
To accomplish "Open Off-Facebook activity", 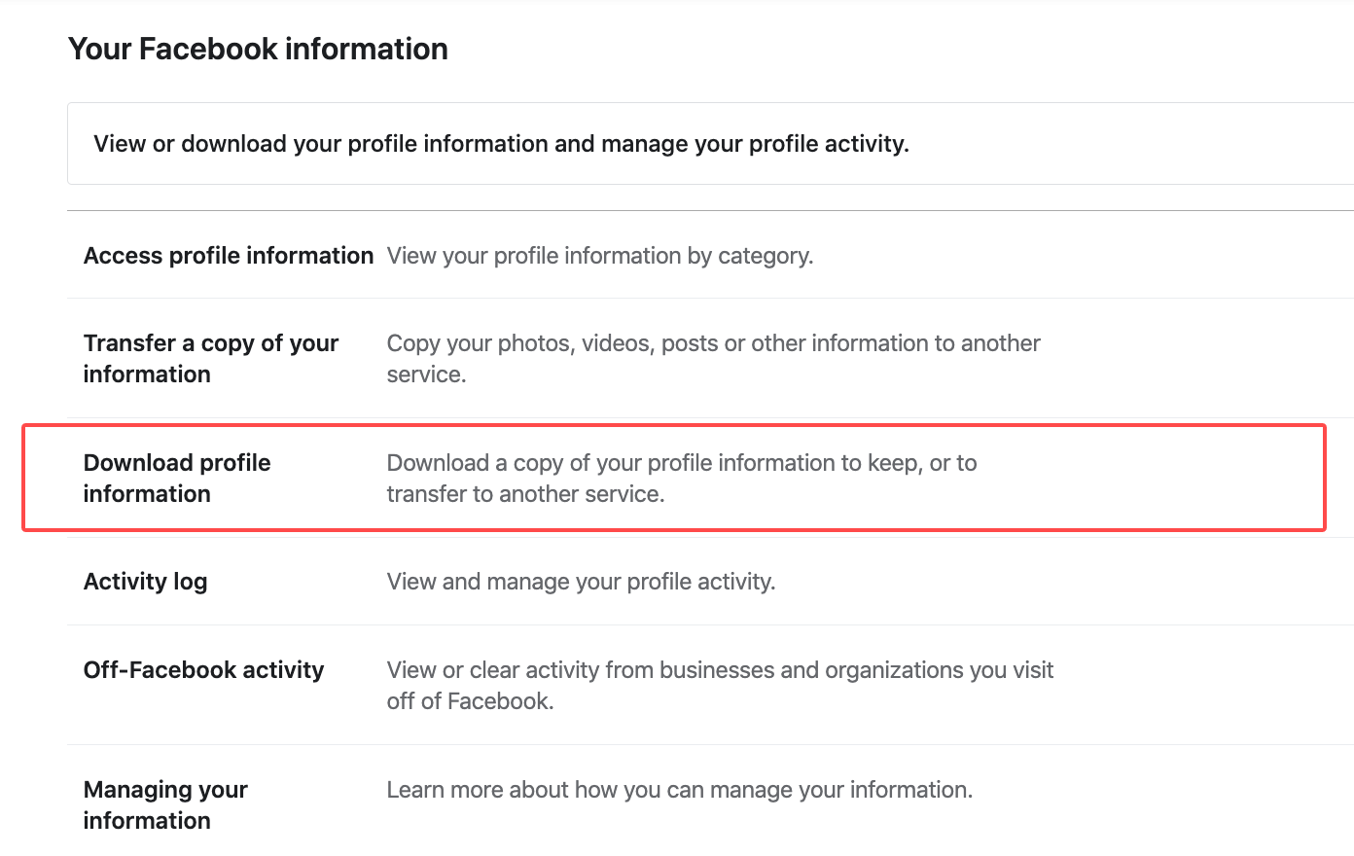I will tap(203, 670).
